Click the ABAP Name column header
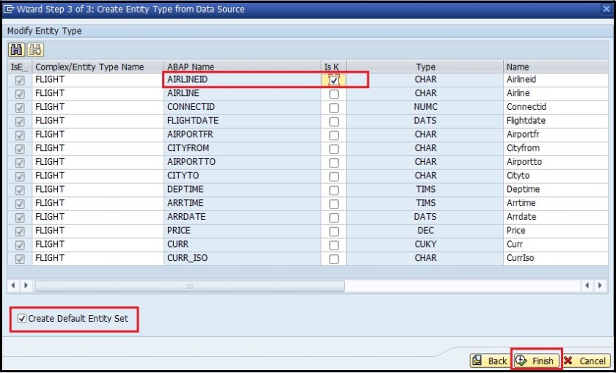 pos(243,67)
